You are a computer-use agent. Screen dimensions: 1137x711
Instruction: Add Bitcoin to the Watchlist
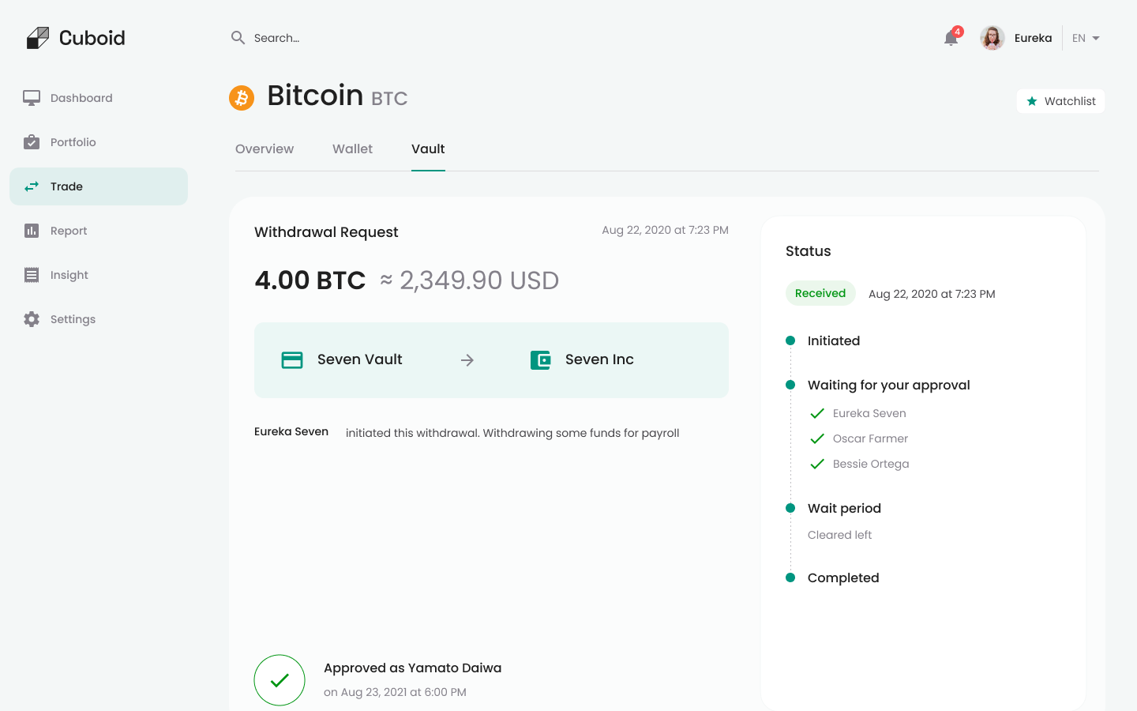(1060, 101)
